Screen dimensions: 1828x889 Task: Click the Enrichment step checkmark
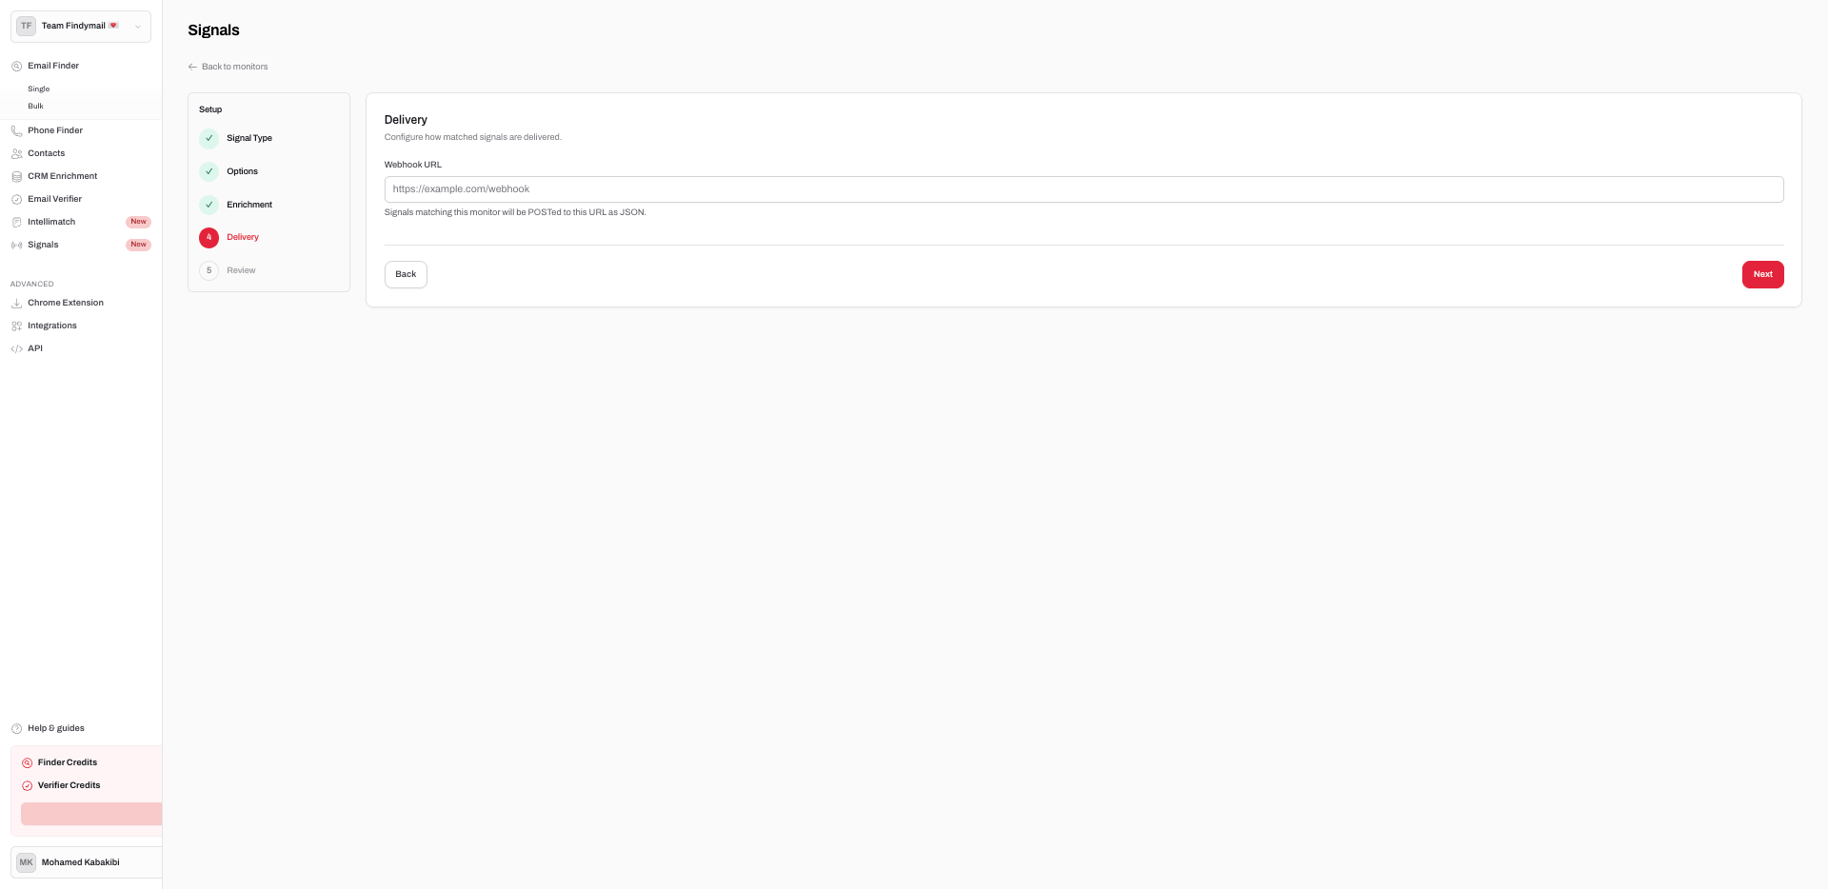tap(209, 205)
